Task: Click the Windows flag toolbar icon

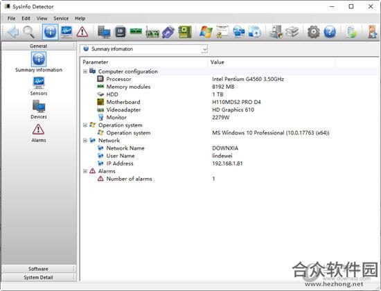Action: [206, 32]
